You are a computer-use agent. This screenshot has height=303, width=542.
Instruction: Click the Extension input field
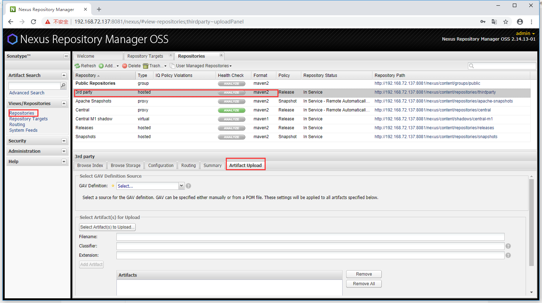pos(310,255)
